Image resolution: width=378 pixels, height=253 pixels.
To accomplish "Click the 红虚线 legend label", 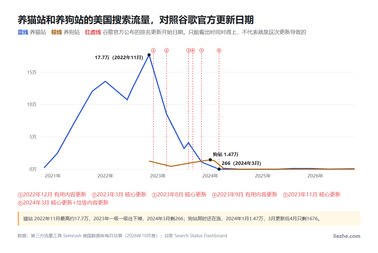I will coord(93,32).
